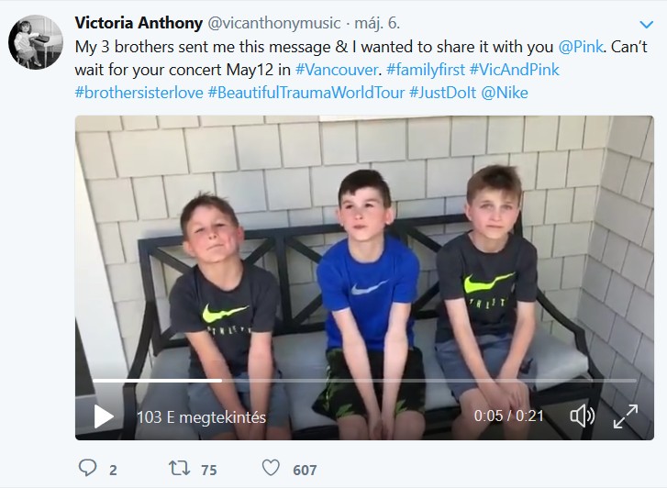Screen dimensions: 667x499
Task: Open Victoria Anthony's profile picture
Action: (36, 41)
